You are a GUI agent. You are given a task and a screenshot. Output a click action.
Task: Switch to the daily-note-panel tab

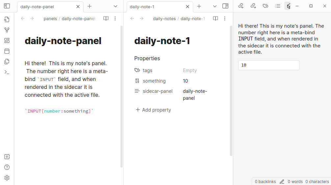(37, 7)
